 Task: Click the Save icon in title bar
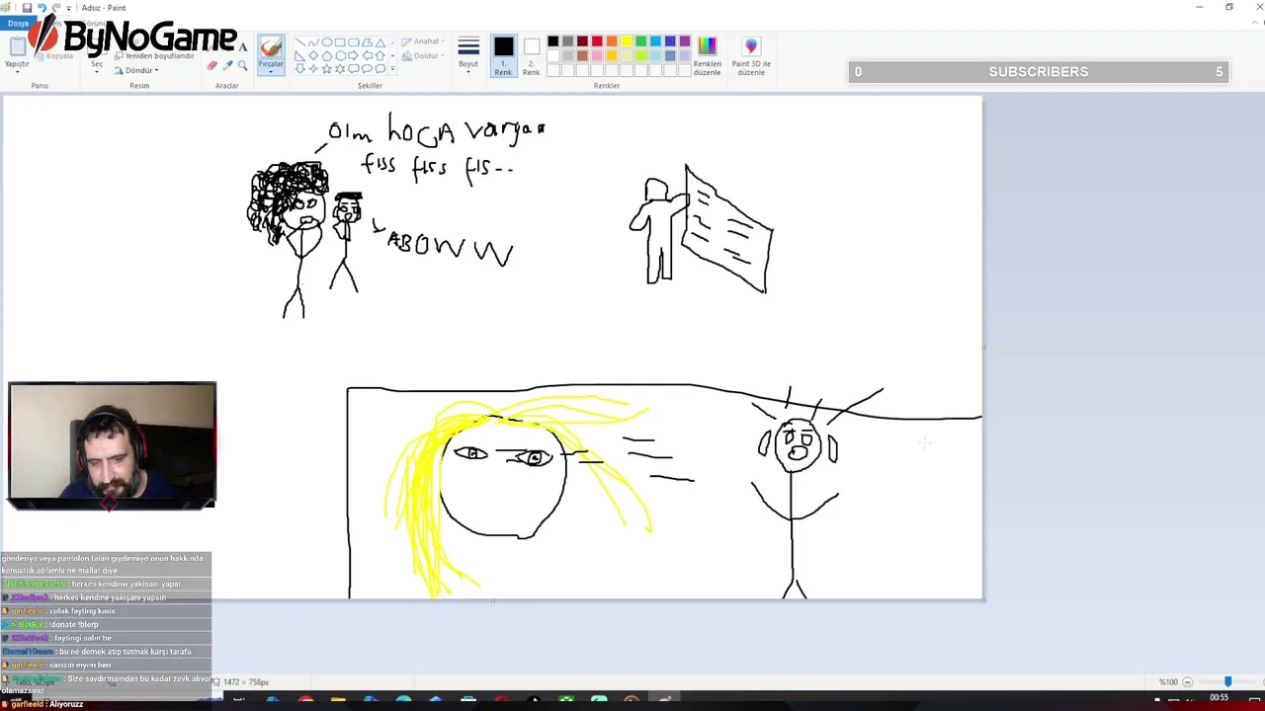coord(27,8)
